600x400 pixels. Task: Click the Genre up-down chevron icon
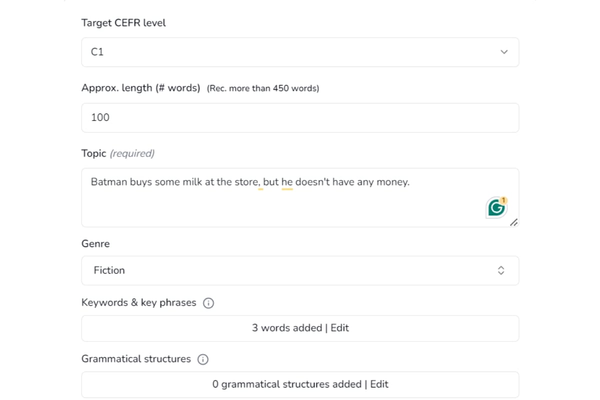coord(500,270)
